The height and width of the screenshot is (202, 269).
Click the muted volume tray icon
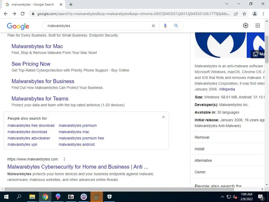pos(235,197)
